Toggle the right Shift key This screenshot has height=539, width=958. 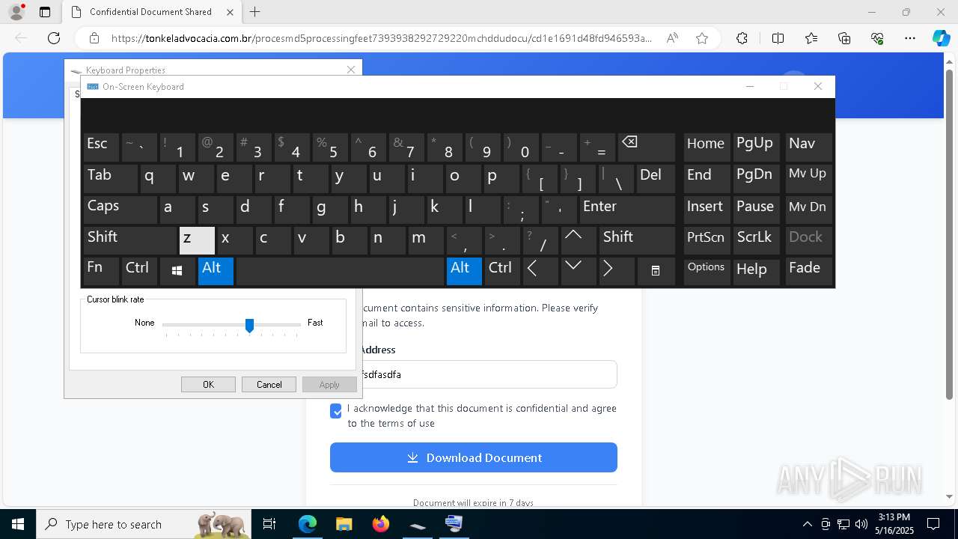coord(637,240)
